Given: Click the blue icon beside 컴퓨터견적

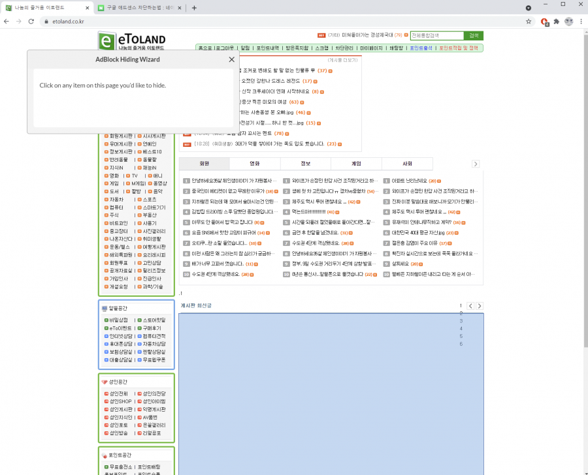Looking at the screenshot, I should tap(140, 336).
